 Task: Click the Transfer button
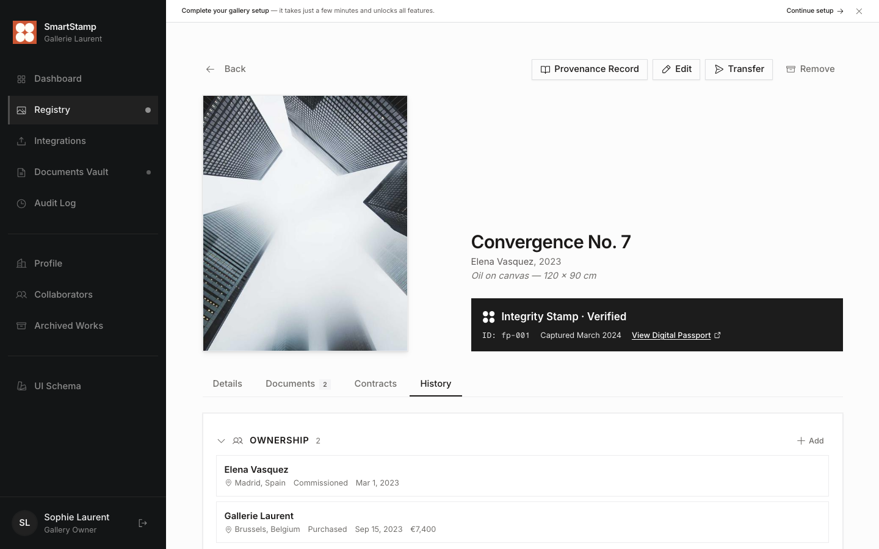[739, 70]
